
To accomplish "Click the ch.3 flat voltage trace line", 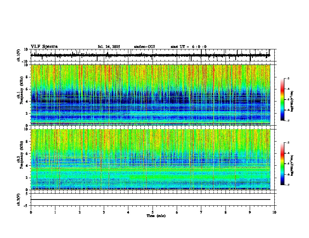I will 150,199.
